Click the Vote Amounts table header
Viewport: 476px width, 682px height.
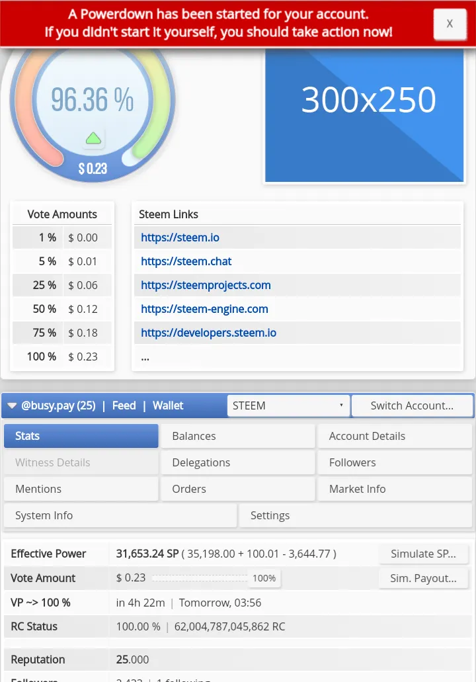click(62, 214)
